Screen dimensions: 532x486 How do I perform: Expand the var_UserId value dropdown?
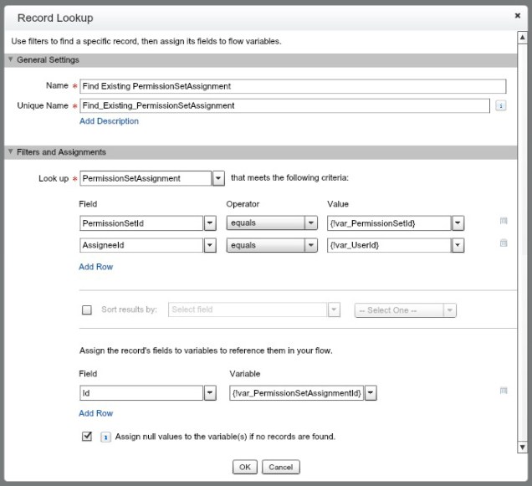[x=457, y=245]
